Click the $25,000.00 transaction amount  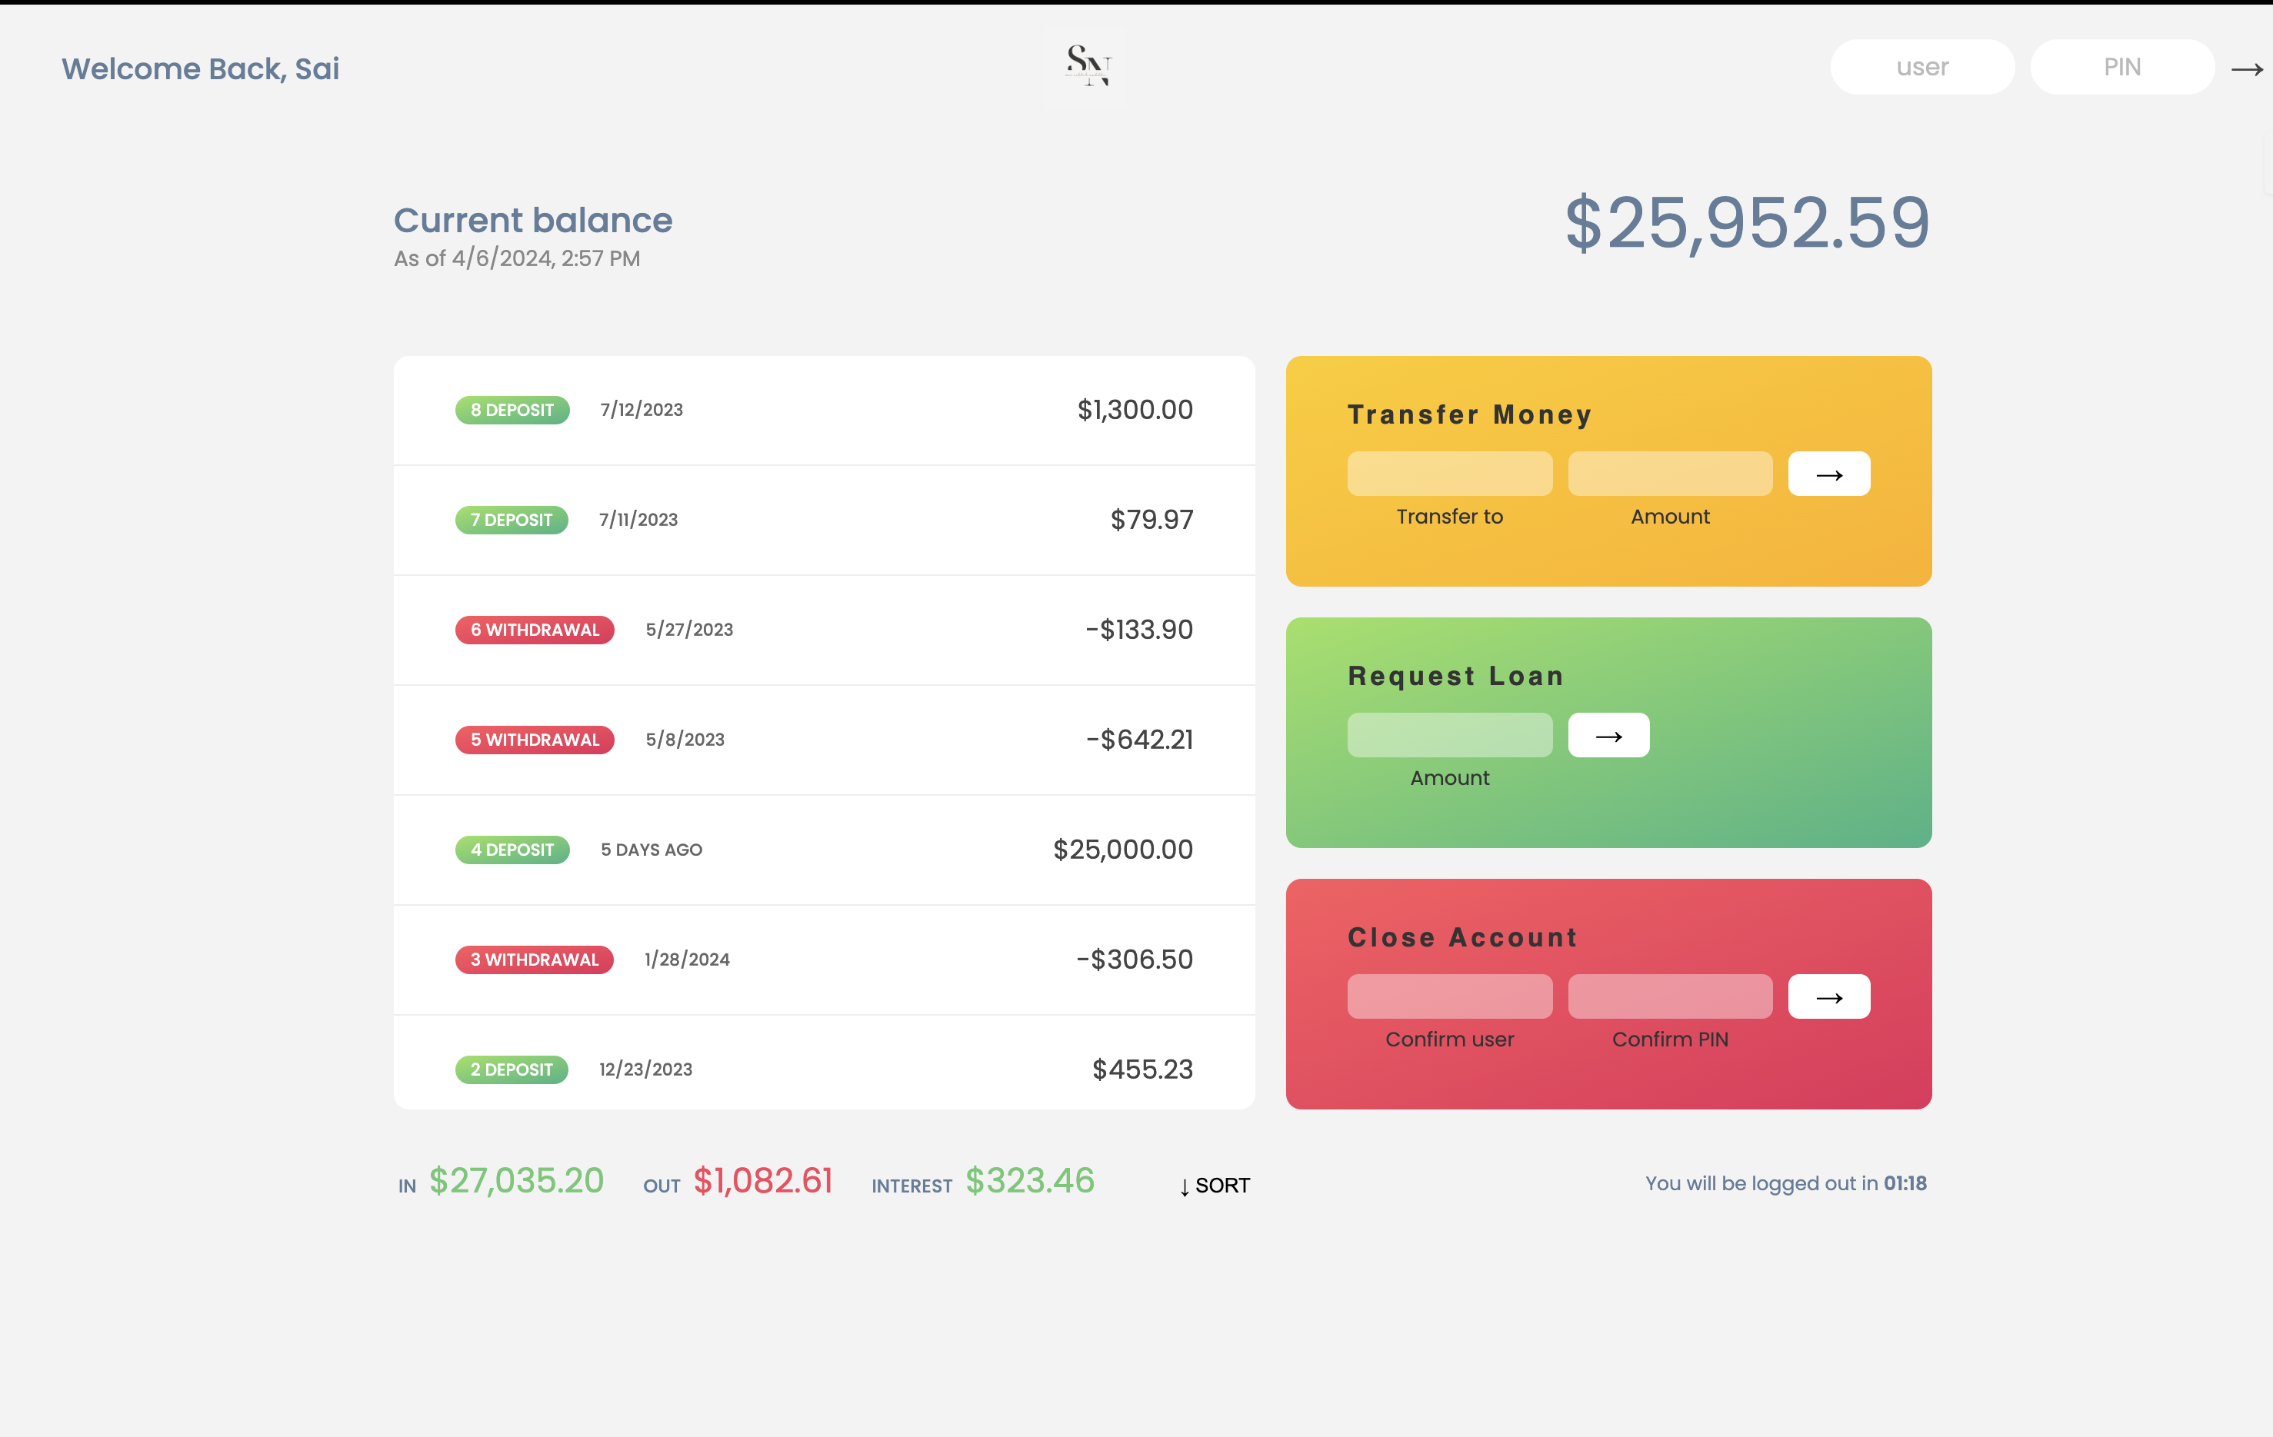point(1122,849)
